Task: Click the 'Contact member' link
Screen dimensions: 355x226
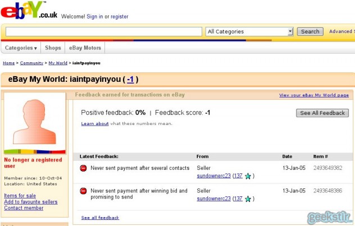Action: coord(24,208)
